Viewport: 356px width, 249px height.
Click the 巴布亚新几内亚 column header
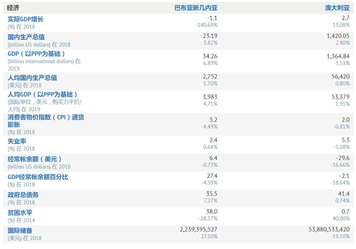196,8
